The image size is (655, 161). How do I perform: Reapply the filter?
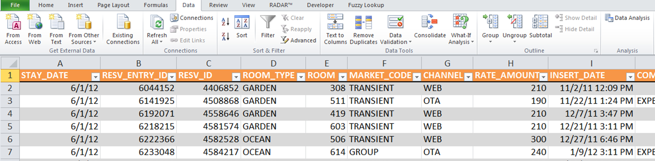[296, 29]
